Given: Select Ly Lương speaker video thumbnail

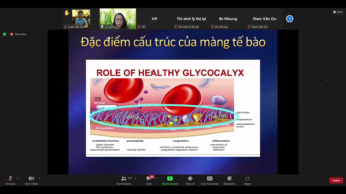Looking at the screenshot, I should 118,19.
